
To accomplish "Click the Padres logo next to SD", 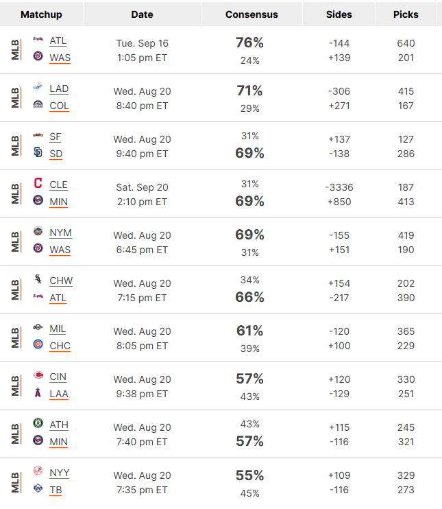I will coord(38,152).
